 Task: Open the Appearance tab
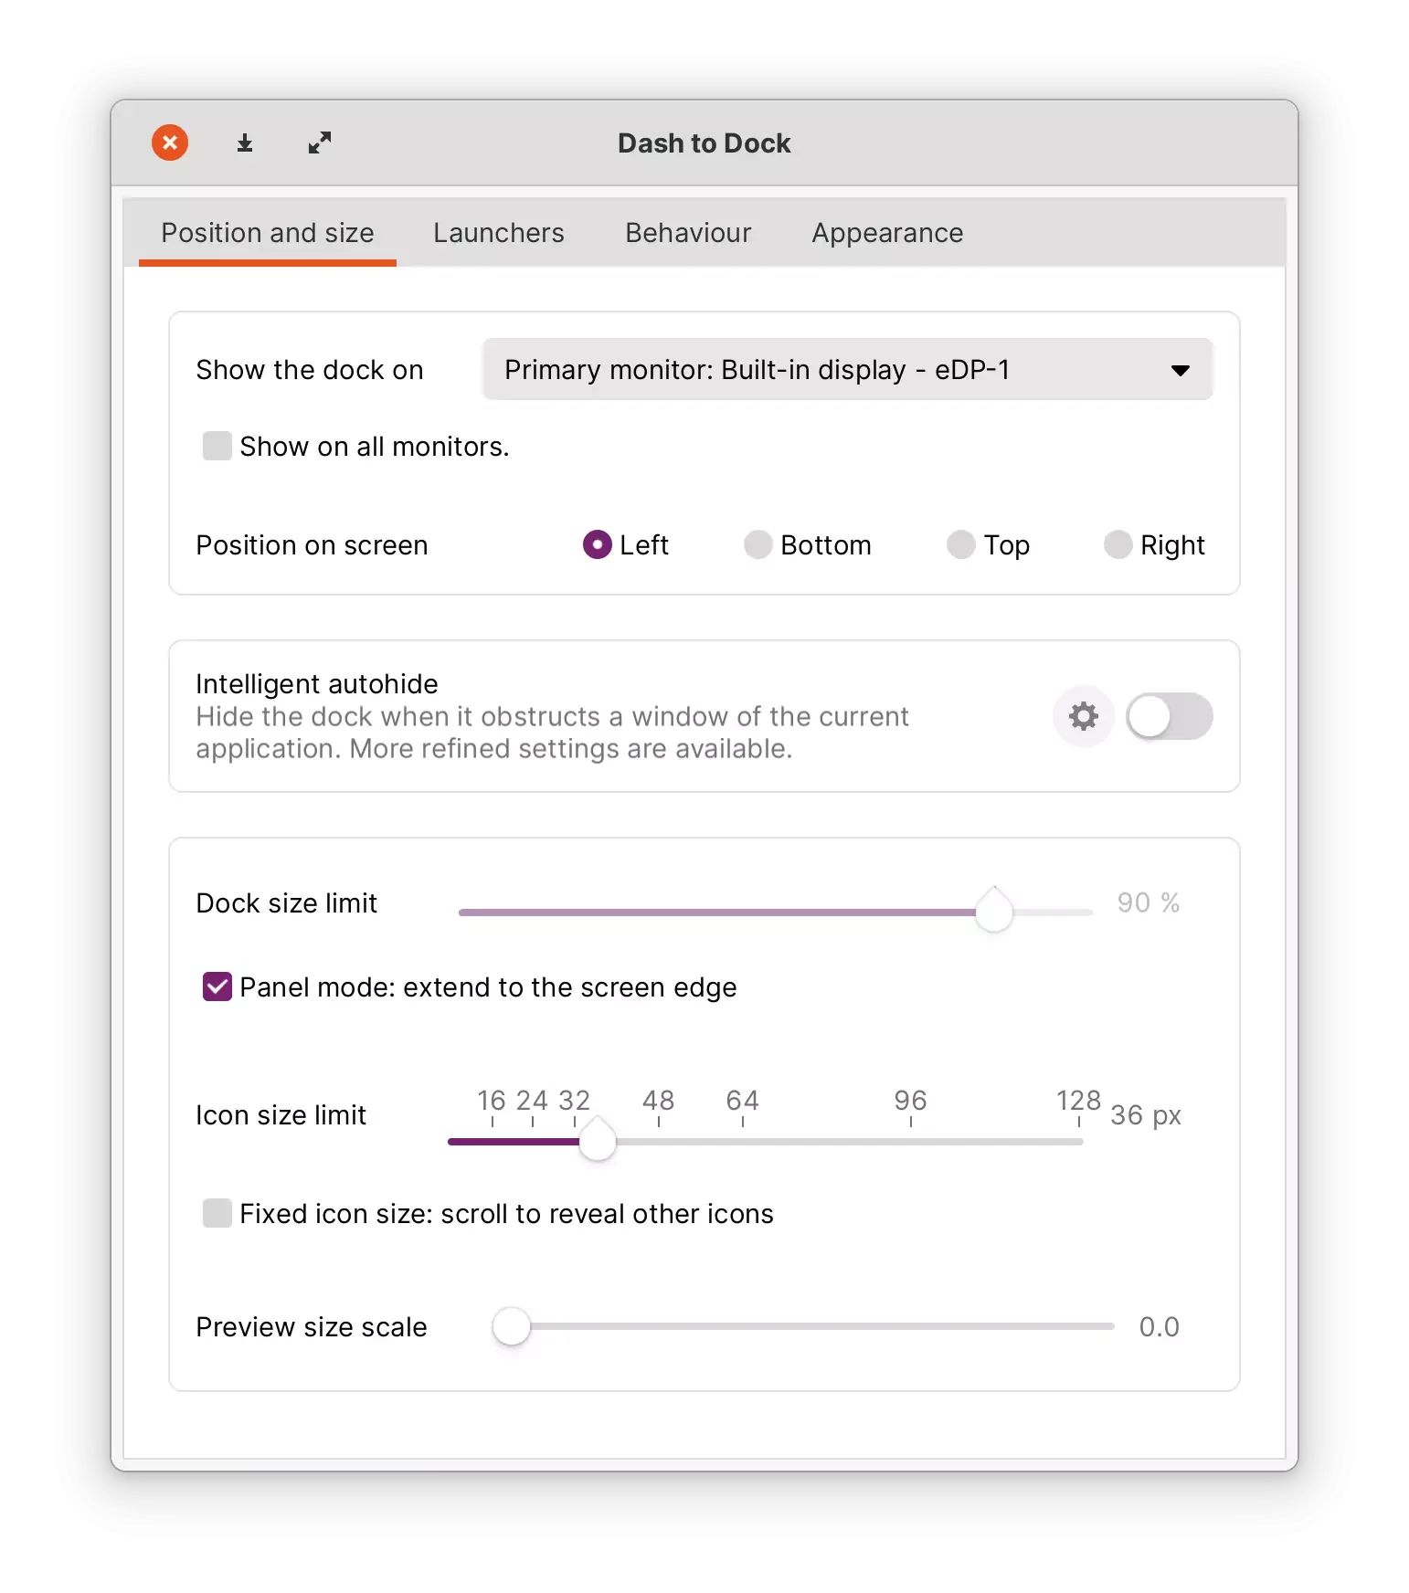[887, 233]
